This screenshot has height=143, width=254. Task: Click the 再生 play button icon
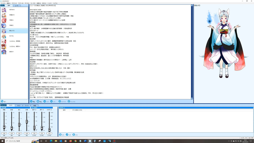coord(31,101)
